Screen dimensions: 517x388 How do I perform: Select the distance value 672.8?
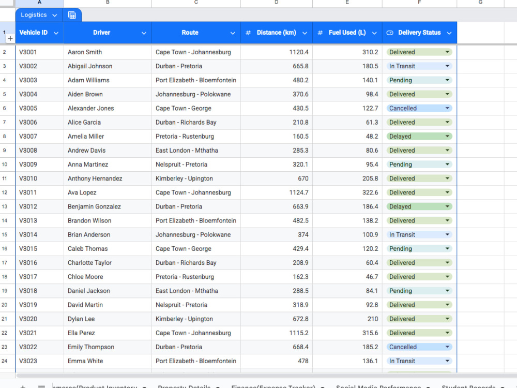(277, 319)
